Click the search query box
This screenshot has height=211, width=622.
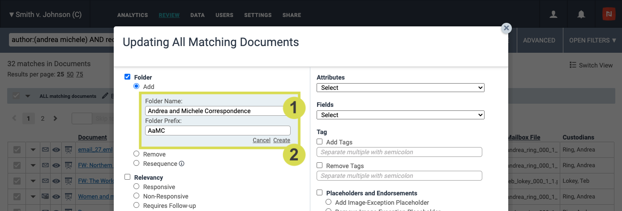coord(61,40)
